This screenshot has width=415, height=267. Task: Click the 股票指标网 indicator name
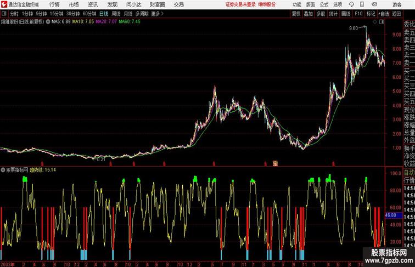click(x=17, y=170)
